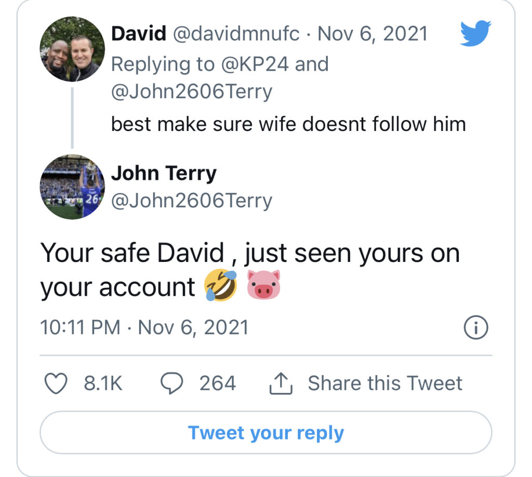Open David's profile picture

click(x=72, y=49)
